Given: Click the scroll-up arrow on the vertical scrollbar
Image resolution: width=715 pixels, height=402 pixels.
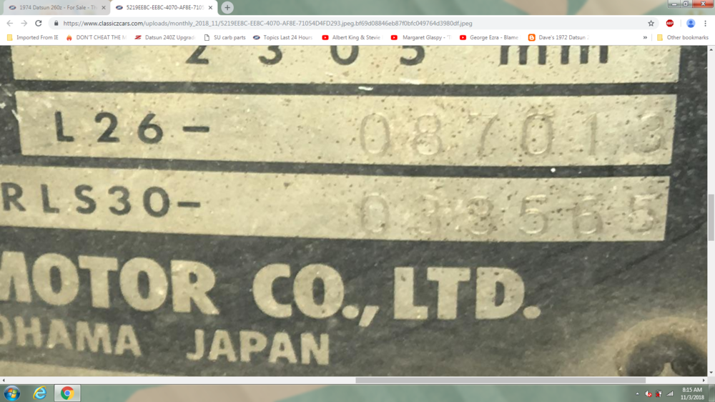Looking at the screenshot, I should tap(711, 49).
